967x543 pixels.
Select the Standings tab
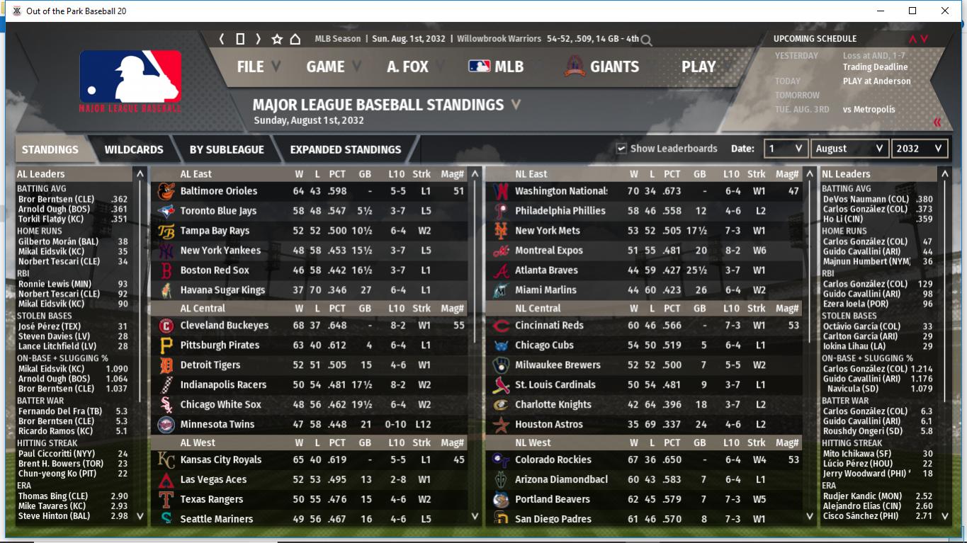point(50,149)
